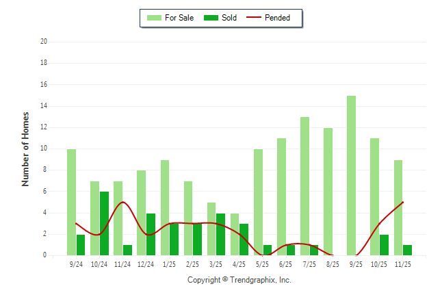Click the Pended line endpoint at 11/25
This screenshot has width=442, height=297.
[403, 202]
